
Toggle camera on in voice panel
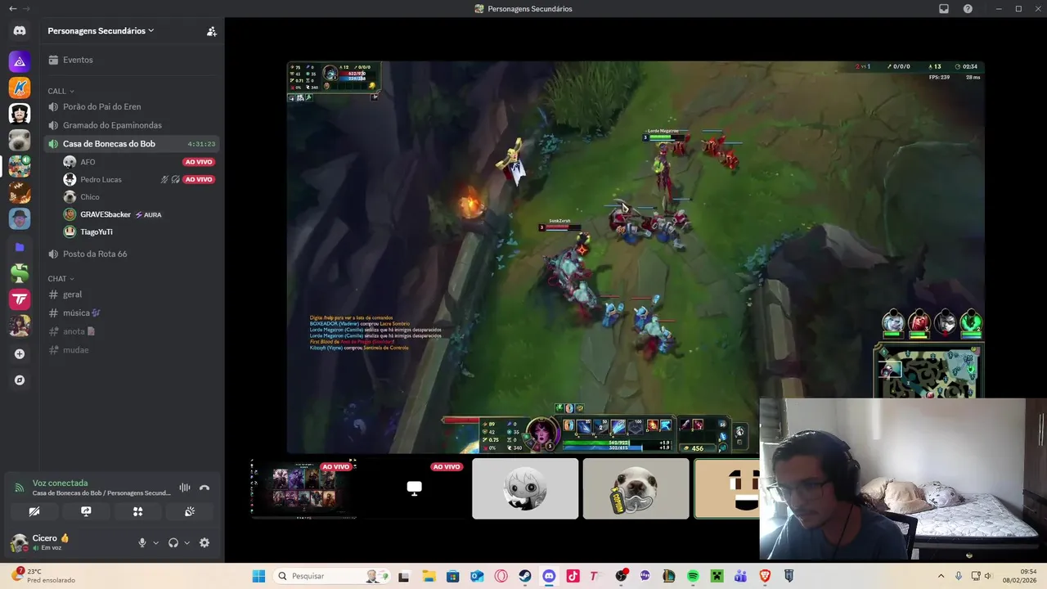[34, 511]
